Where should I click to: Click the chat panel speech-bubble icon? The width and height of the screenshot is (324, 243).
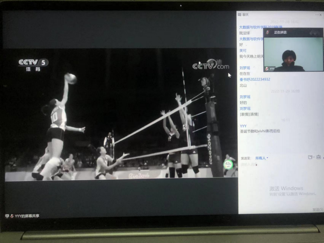click(x=240, y=15)
